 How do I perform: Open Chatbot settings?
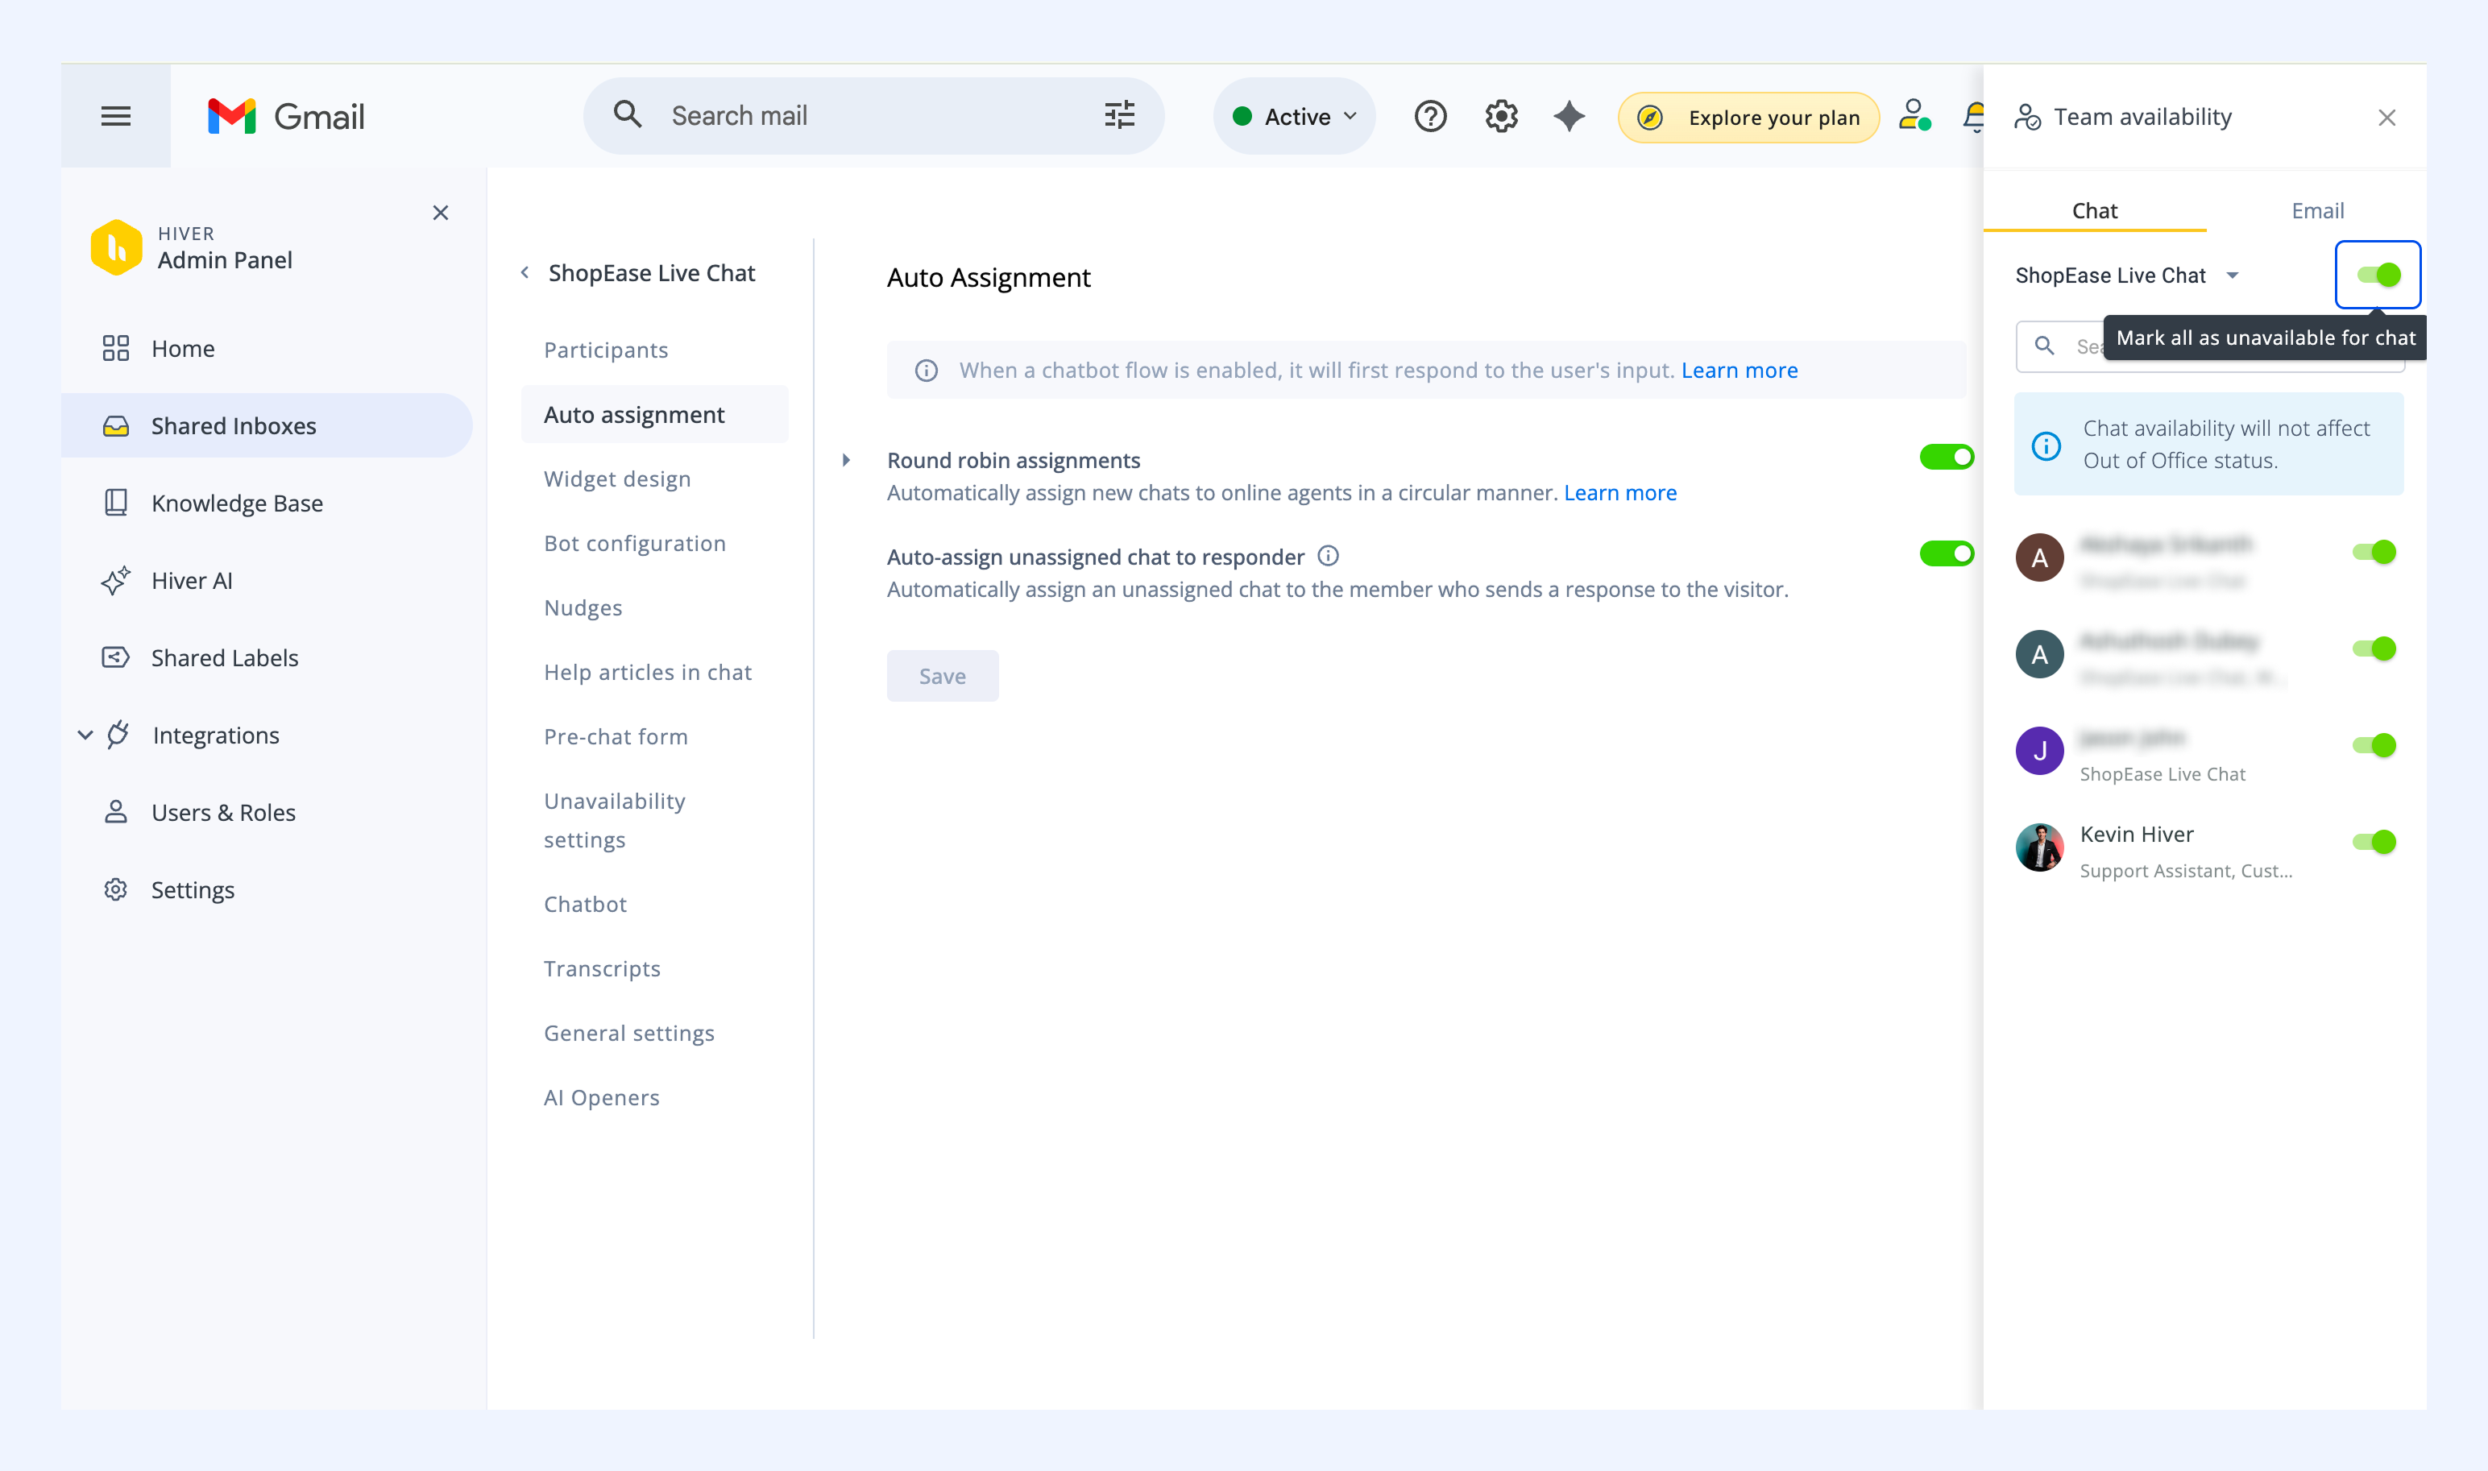[x=585, y=904]
